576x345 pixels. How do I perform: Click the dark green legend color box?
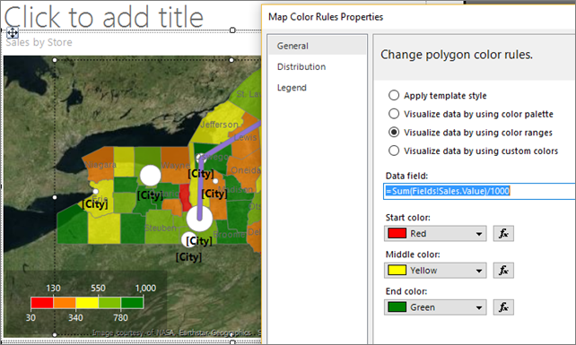[x=132, y=303]
